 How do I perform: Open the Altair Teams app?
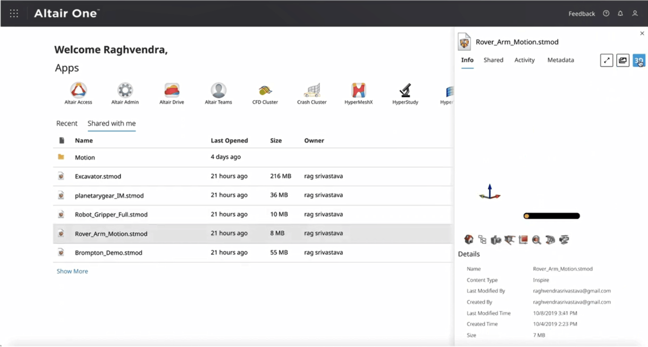pos(218,93)
